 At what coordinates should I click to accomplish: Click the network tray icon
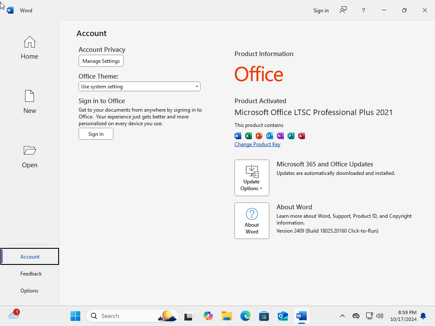tap(369, 316)
